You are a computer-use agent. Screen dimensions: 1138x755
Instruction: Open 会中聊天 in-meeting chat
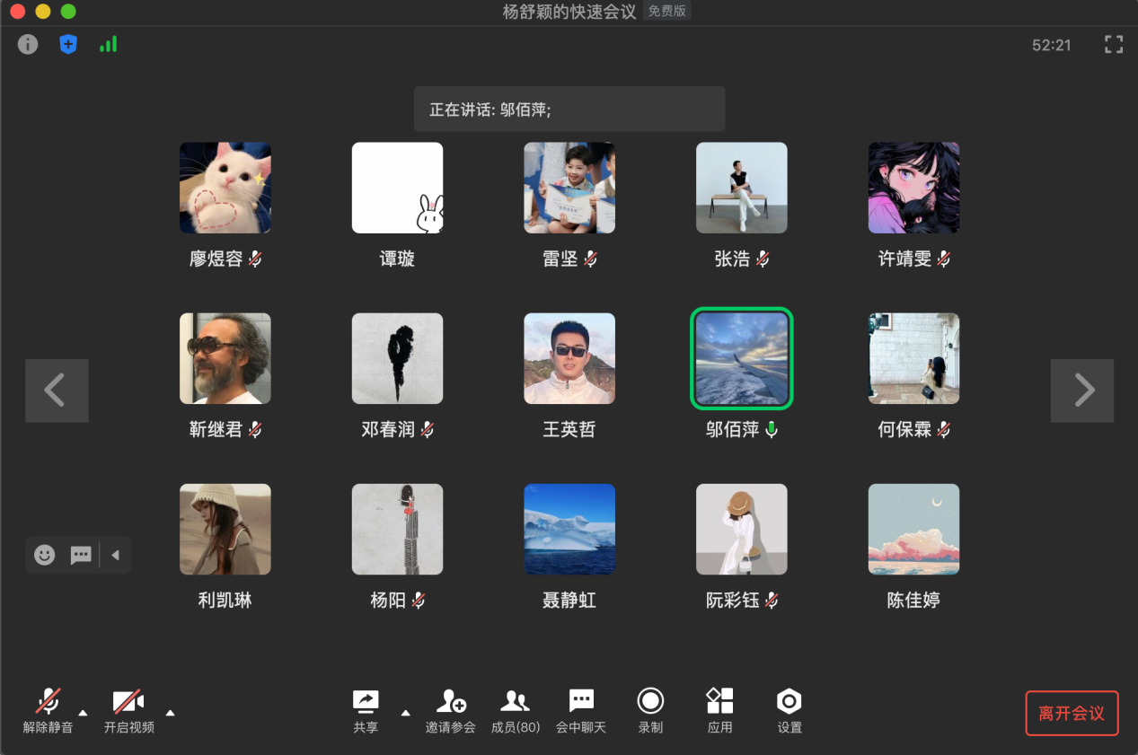pyautogui.click(x=581, y=711)
